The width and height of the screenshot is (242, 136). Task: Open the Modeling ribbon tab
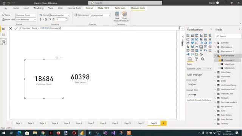[39, 8]
